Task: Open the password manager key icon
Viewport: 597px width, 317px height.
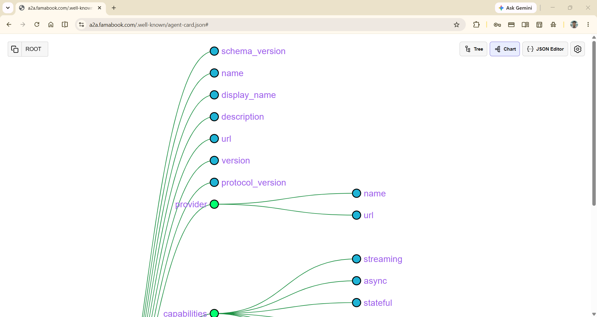Action: click(497, 25)
